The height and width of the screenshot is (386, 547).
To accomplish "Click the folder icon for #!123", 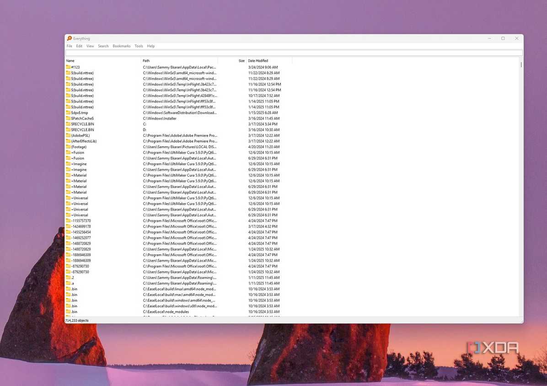I will pos(68,67).
